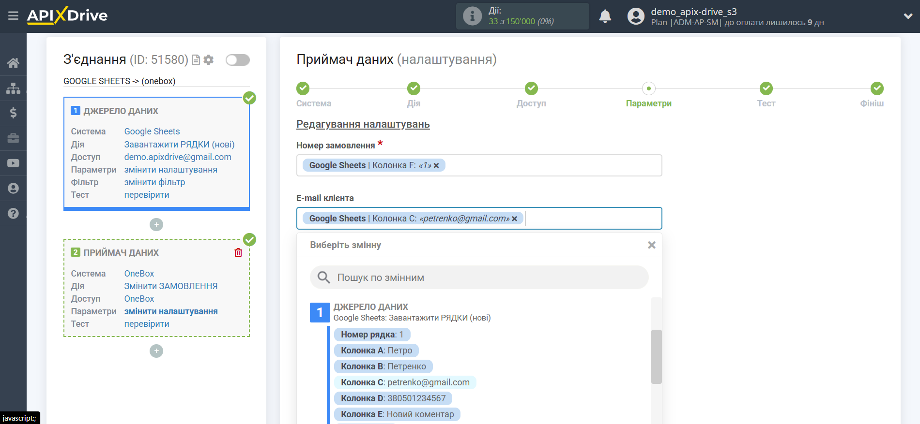Click the E-mail клієнта input field

[x=479, y=219]
